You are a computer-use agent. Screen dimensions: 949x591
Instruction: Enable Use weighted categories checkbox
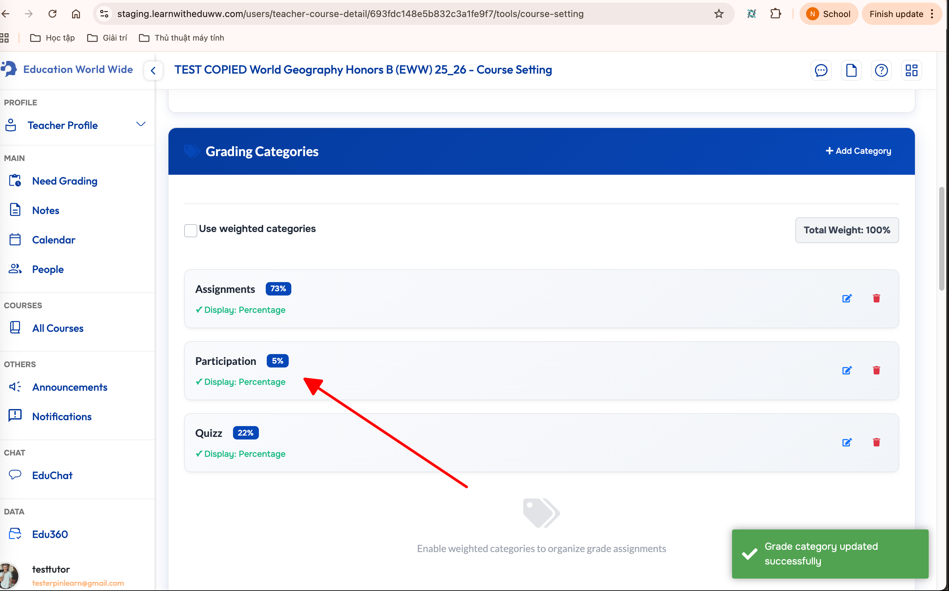point(191,230)
